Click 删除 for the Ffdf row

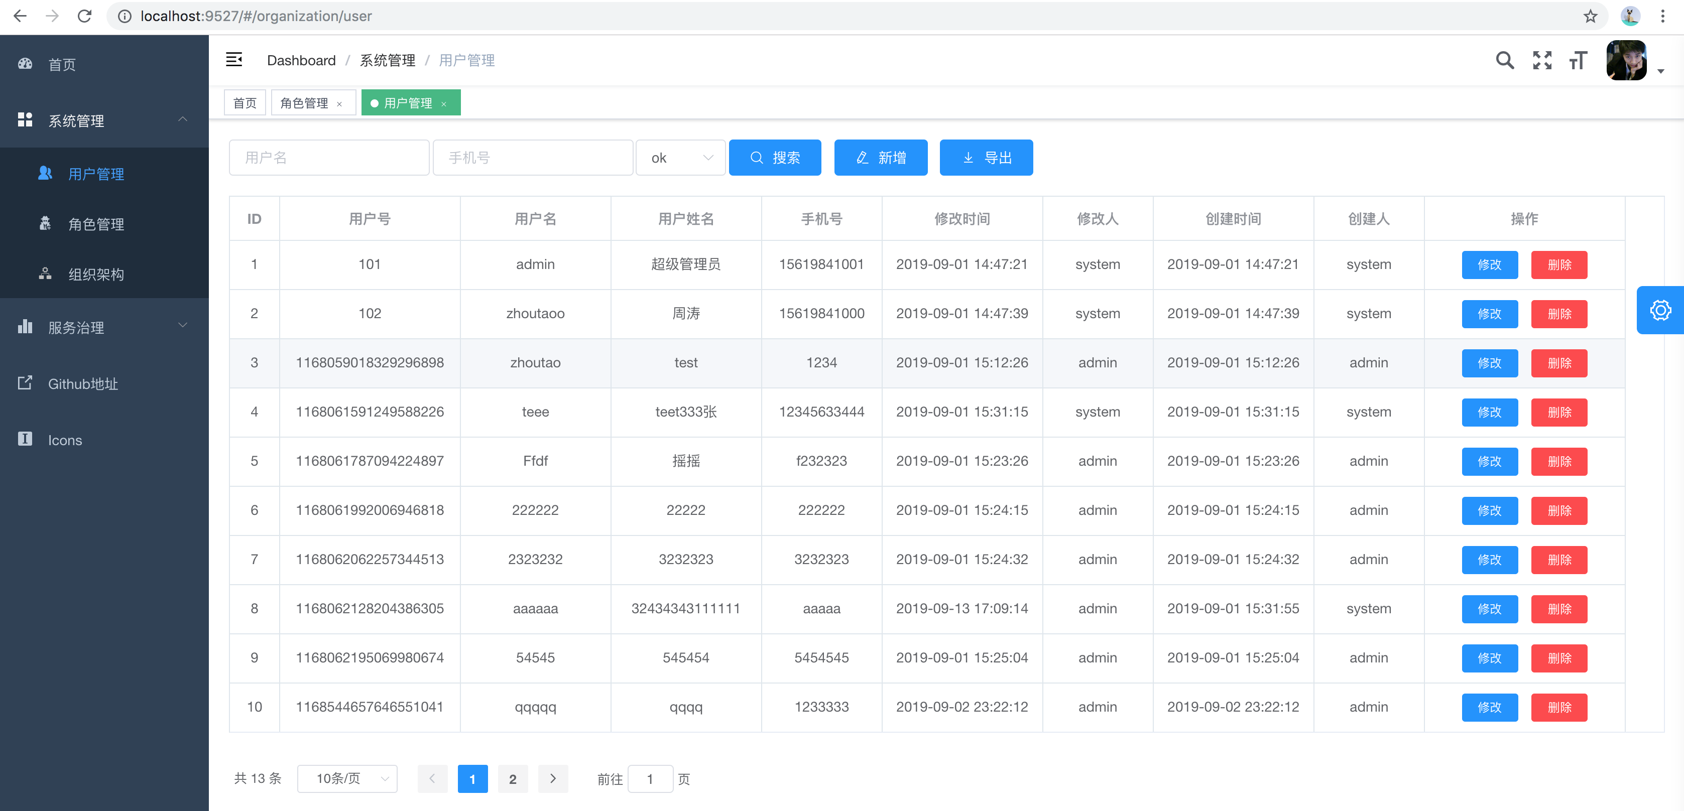pos(1559,461)
